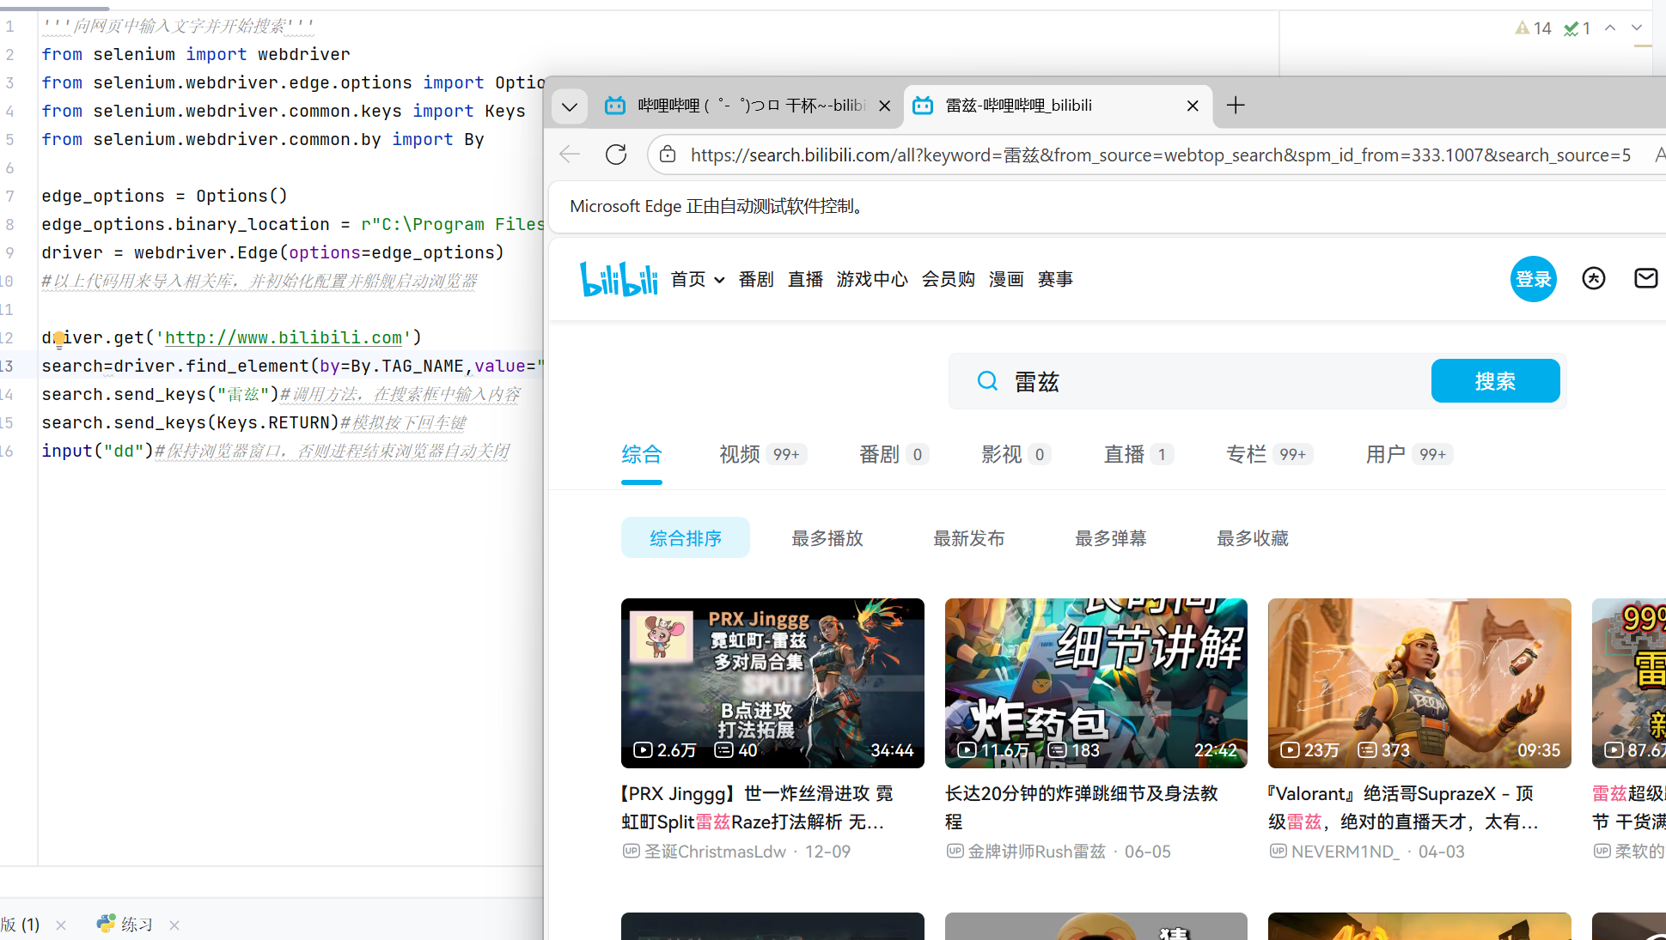Choose the 最多收藏 sort filter
1666x940 pixels.
1252,538
